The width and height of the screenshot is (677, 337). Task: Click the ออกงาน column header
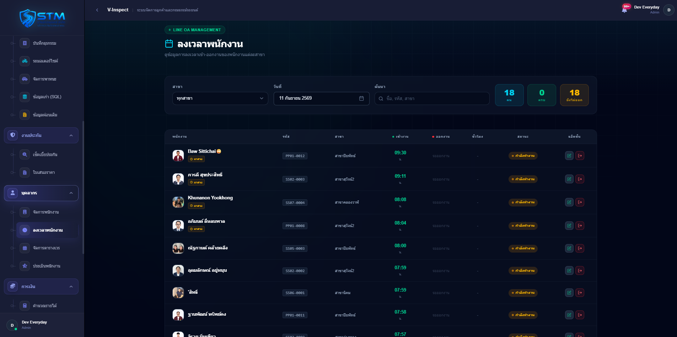click(441, 137)
